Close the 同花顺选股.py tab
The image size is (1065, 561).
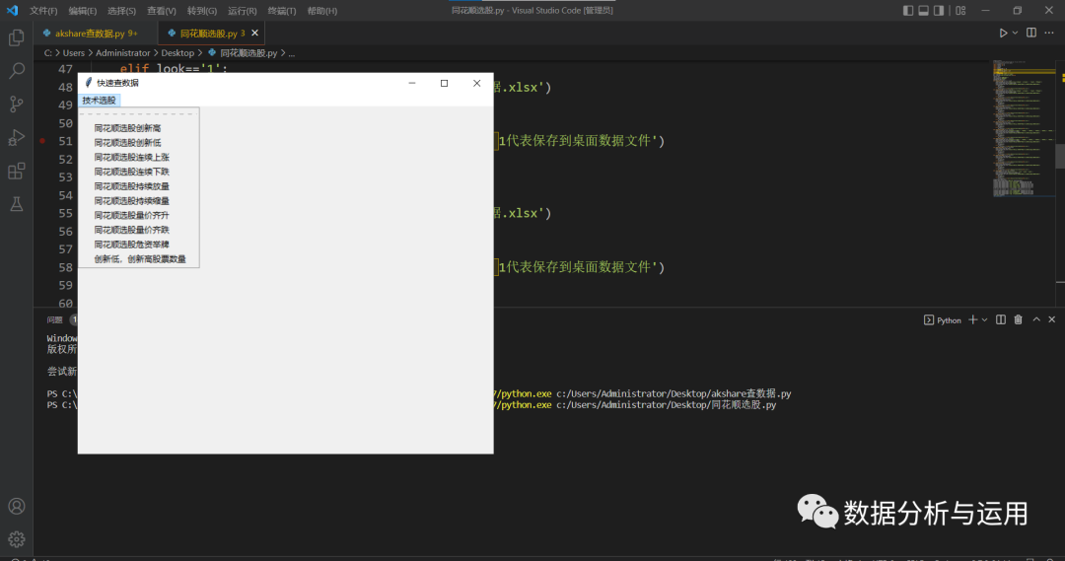coord(254,33)
